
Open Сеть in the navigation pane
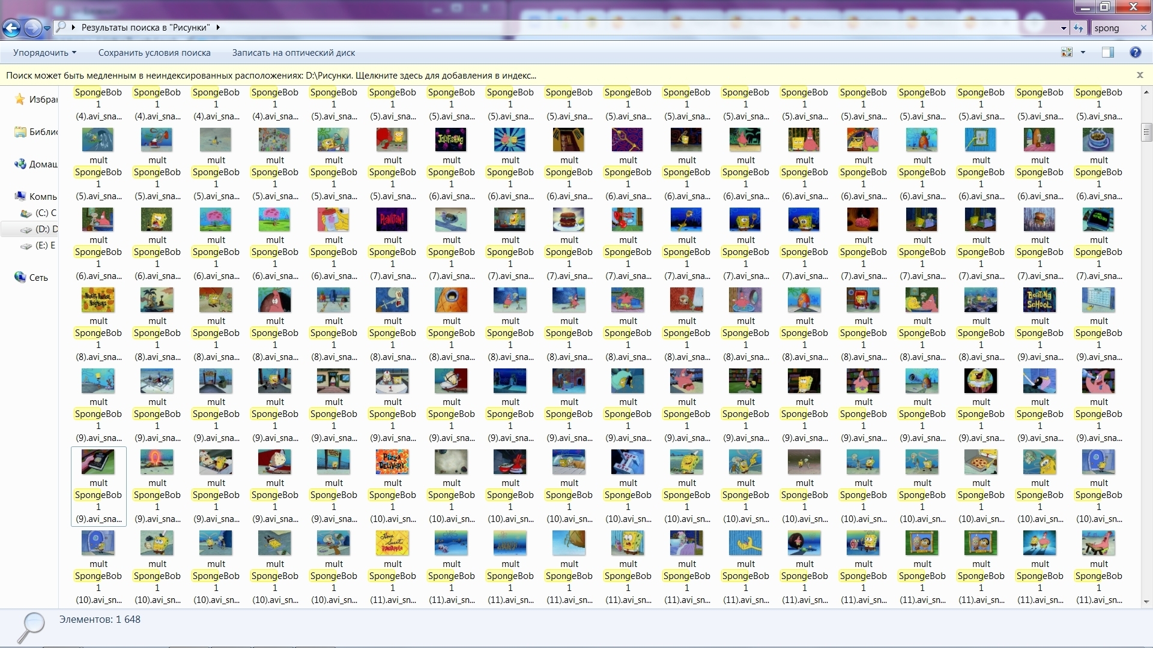[x=38, y=277]
